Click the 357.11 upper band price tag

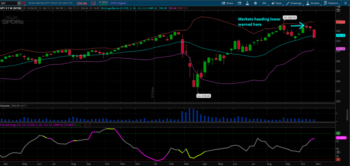(340, 22)
